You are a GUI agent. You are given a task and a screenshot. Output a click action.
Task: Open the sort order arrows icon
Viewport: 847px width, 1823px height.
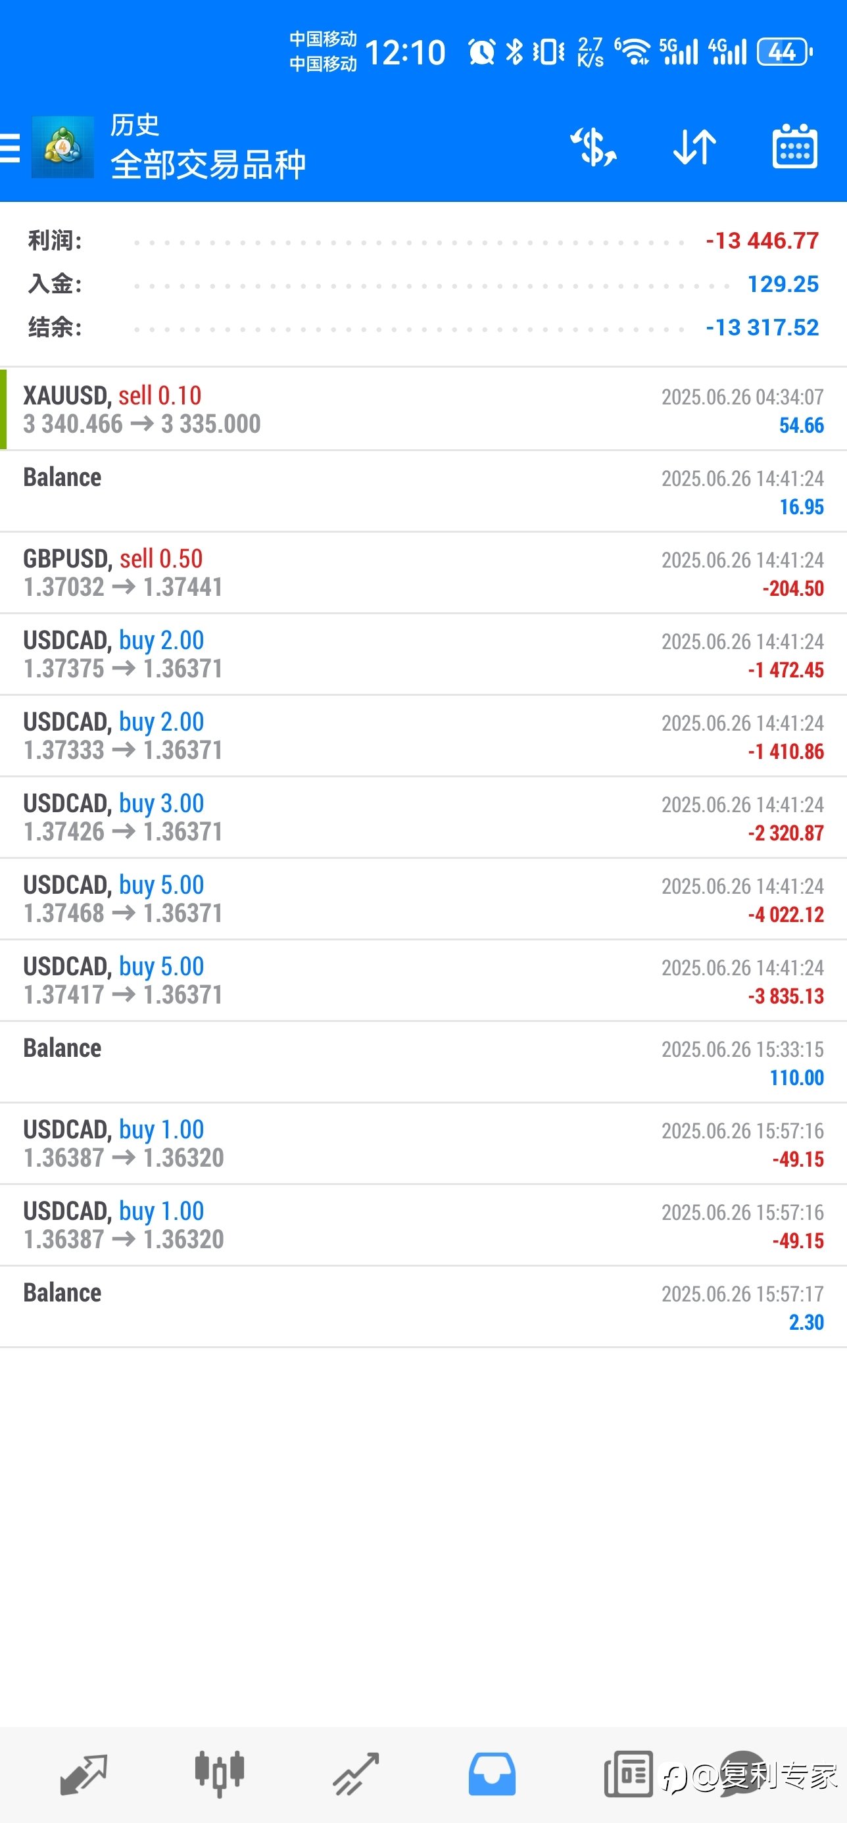[x=694, y=147]
